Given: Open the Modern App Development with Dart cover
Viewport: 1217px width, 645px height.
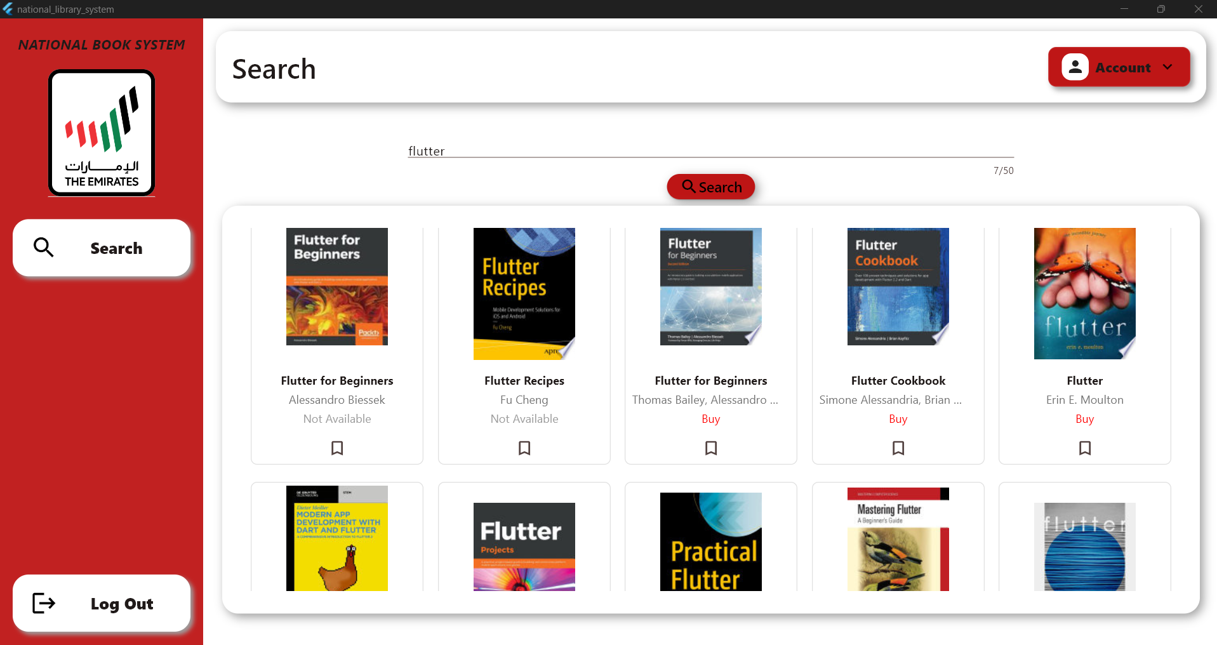Looking at the screenshot, I should [337, 538].
